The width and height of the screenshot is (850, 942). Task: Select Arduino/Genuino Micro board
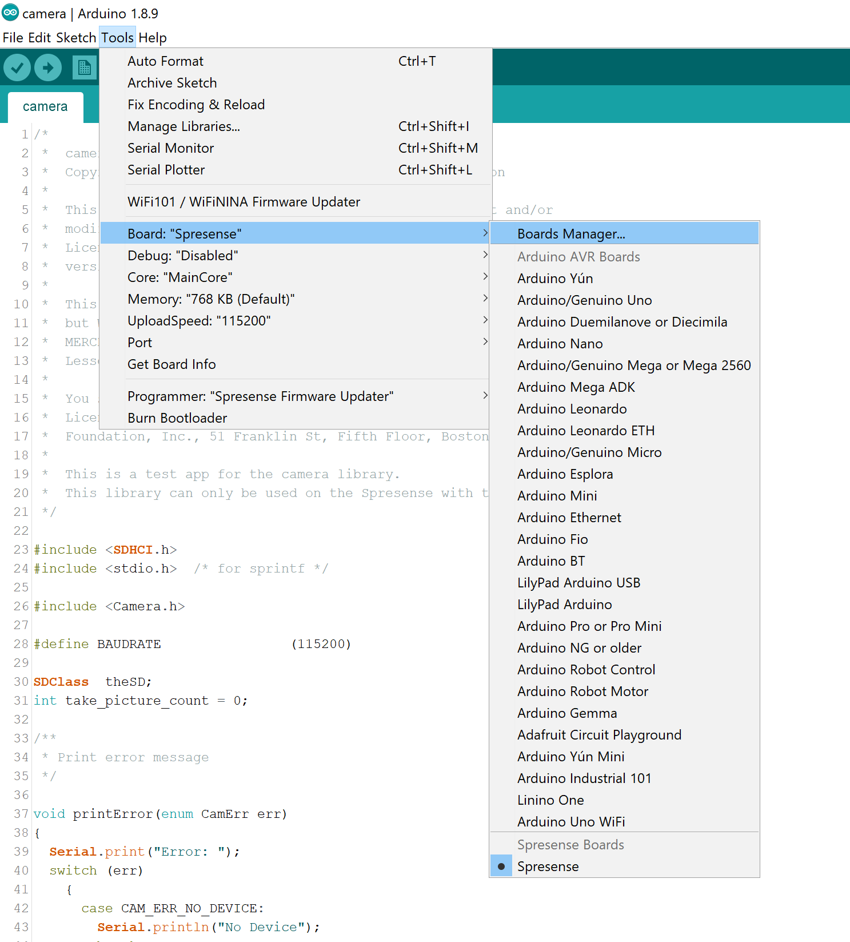(x=624, y=452)
